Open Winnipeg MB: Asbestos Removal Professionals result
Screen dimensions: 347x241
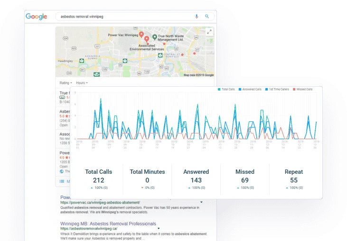point(108,223)
